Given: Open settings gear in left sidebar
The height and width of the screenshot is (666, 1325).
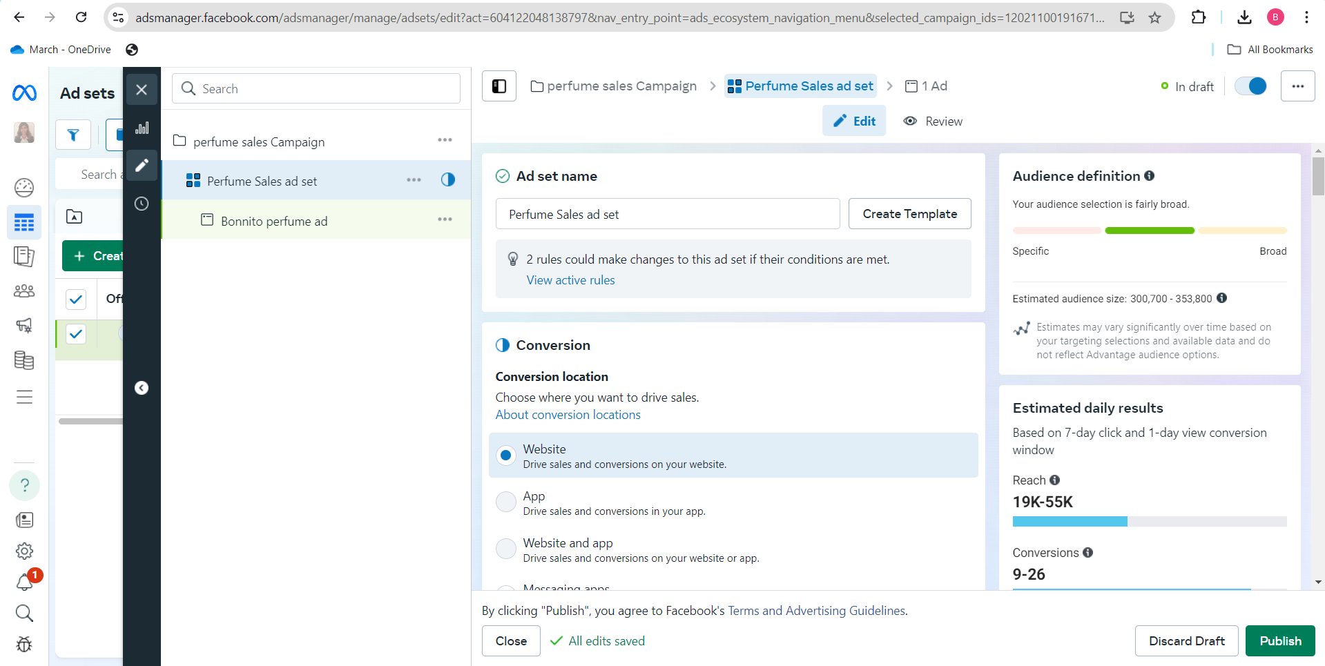Looking at the screenshot, I should click(24, 551).
